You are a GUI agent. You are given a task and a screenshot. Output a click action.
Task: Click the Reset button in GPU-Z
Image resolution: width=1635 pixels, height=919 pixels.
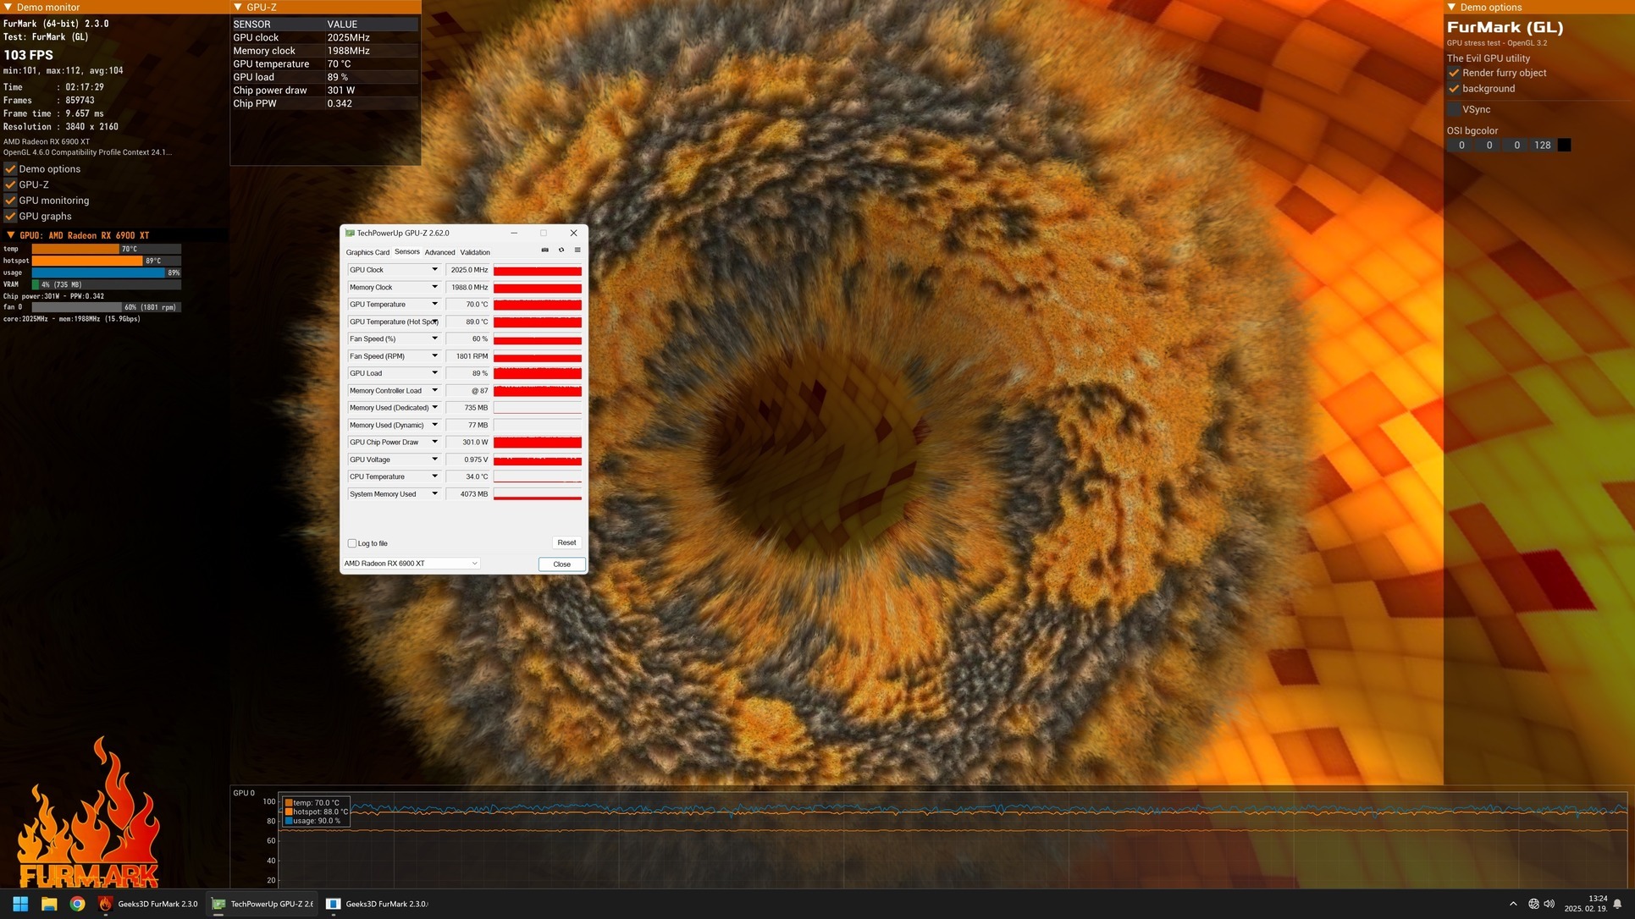click(566, 542)
